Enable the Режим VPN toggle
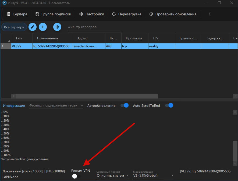This screenshot has width=238, height=181. (x=76, y=176)
